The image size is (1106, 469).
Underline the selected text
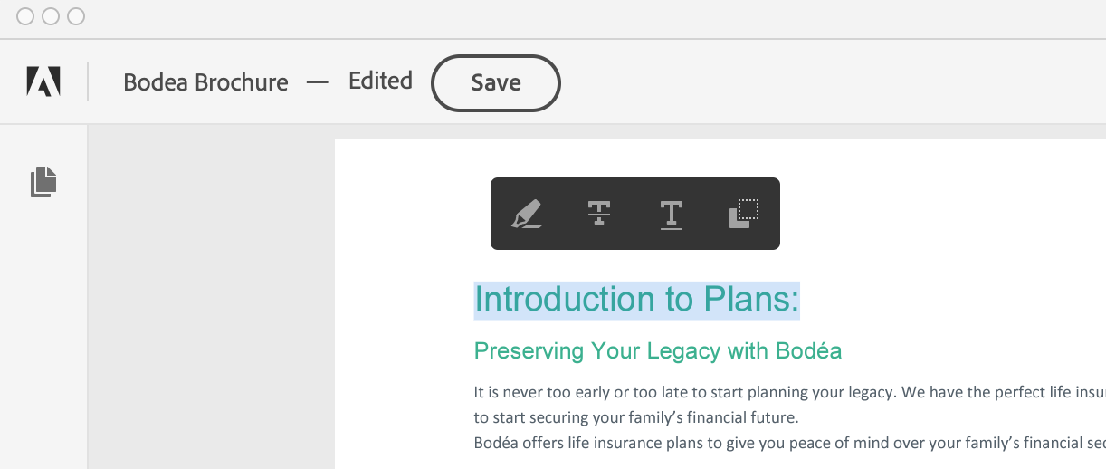[x=671, y=214]
